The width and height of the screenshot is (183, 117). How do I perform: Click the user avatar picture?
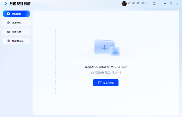point(124,4)
